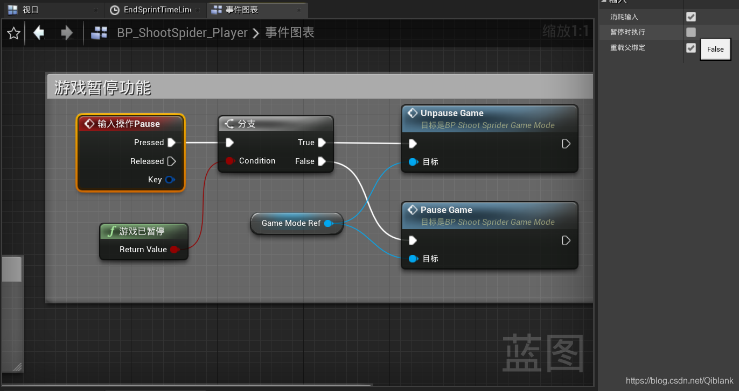Viewport: 739px width, 391px height.
Task: Click the Return Value boolean pin
Action: 174,250
